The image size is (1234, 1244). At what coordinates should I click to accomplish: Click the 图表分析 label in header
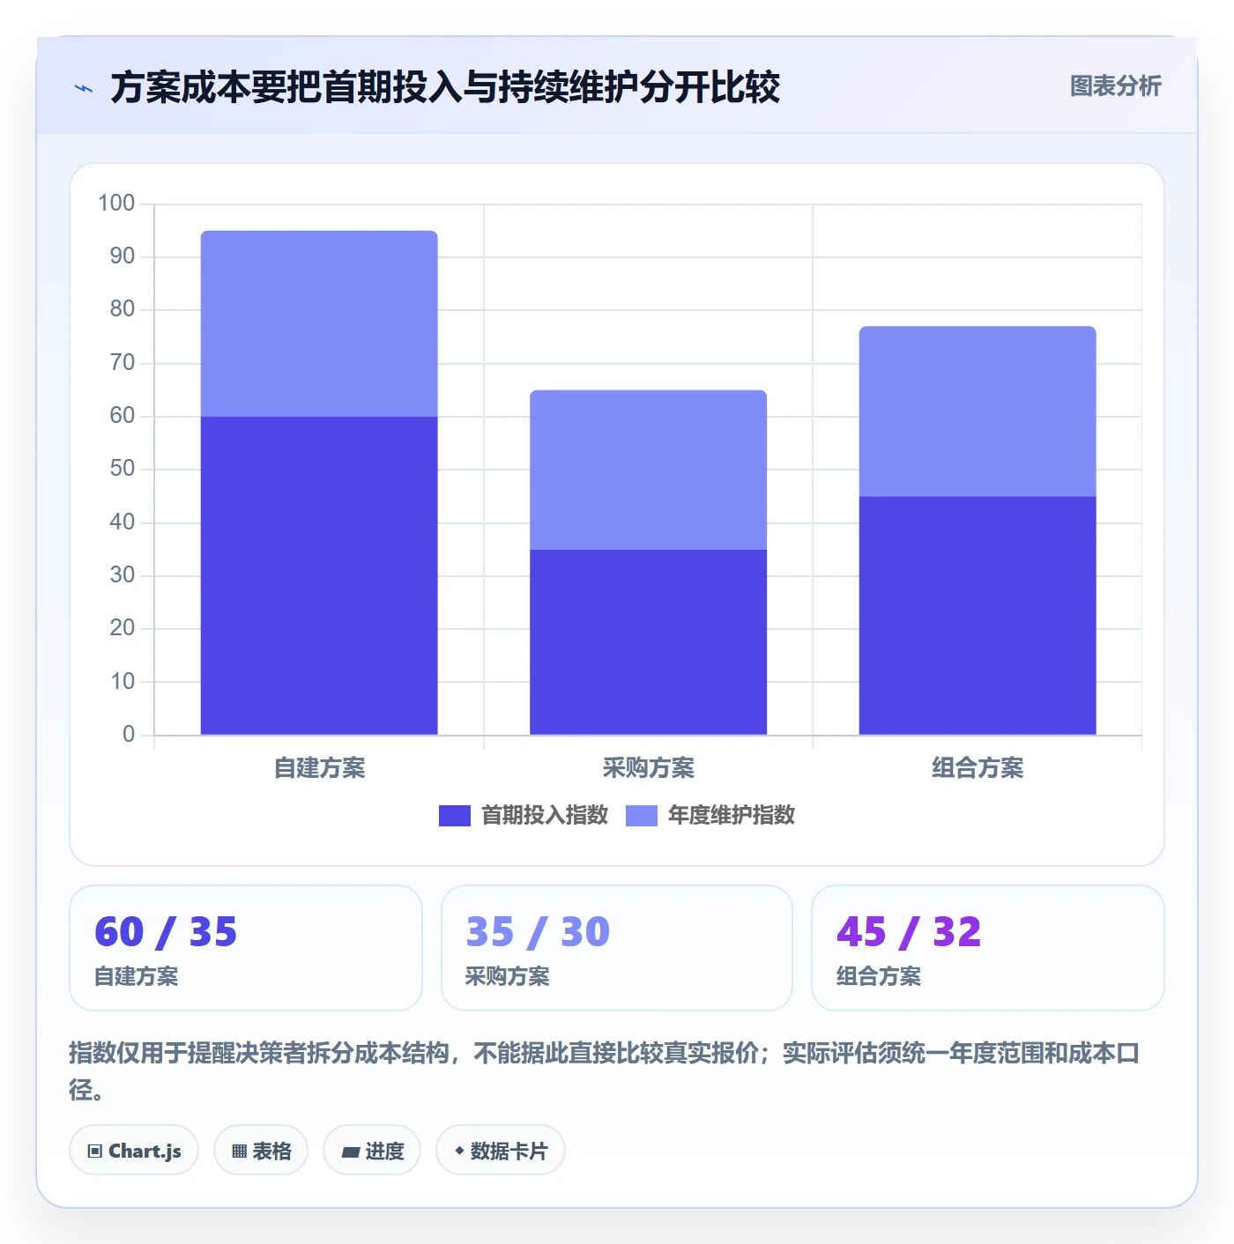[1115, 86]
